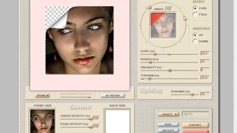Image resolution: width=237 pixels, height=133 pixels.
Task: Click the Front Side image thumbnail
Action: tap(43, 121)
